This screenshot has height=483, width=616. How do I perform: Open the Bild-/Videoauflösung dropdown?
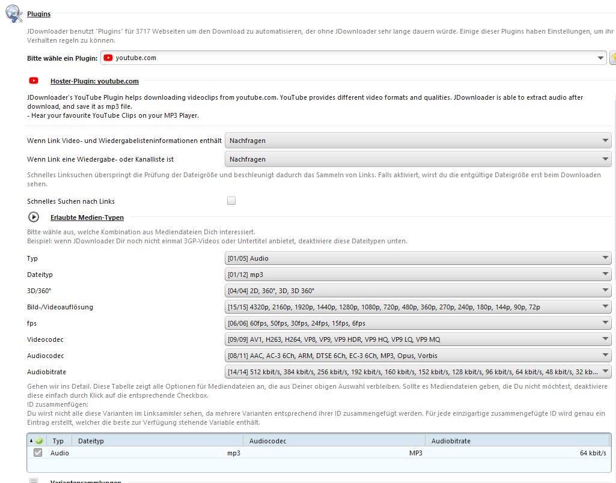[418, 307]
